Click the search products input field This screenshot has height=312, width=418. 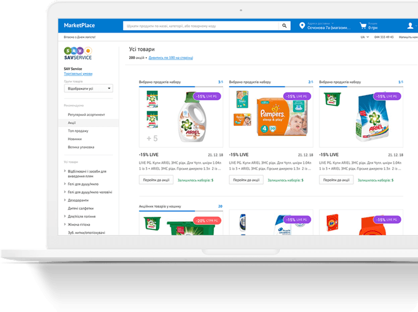[x=201, y=26]
